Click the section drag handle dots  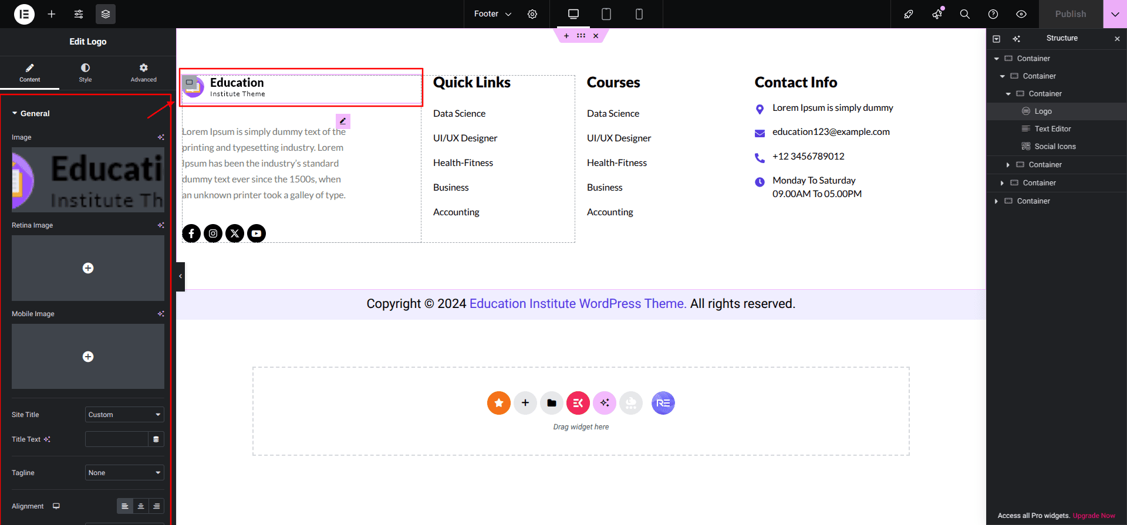(581, 36)
